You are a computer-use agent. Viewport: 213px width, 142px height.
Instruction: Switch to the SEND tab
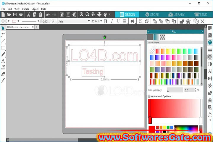tap(201, 14)
